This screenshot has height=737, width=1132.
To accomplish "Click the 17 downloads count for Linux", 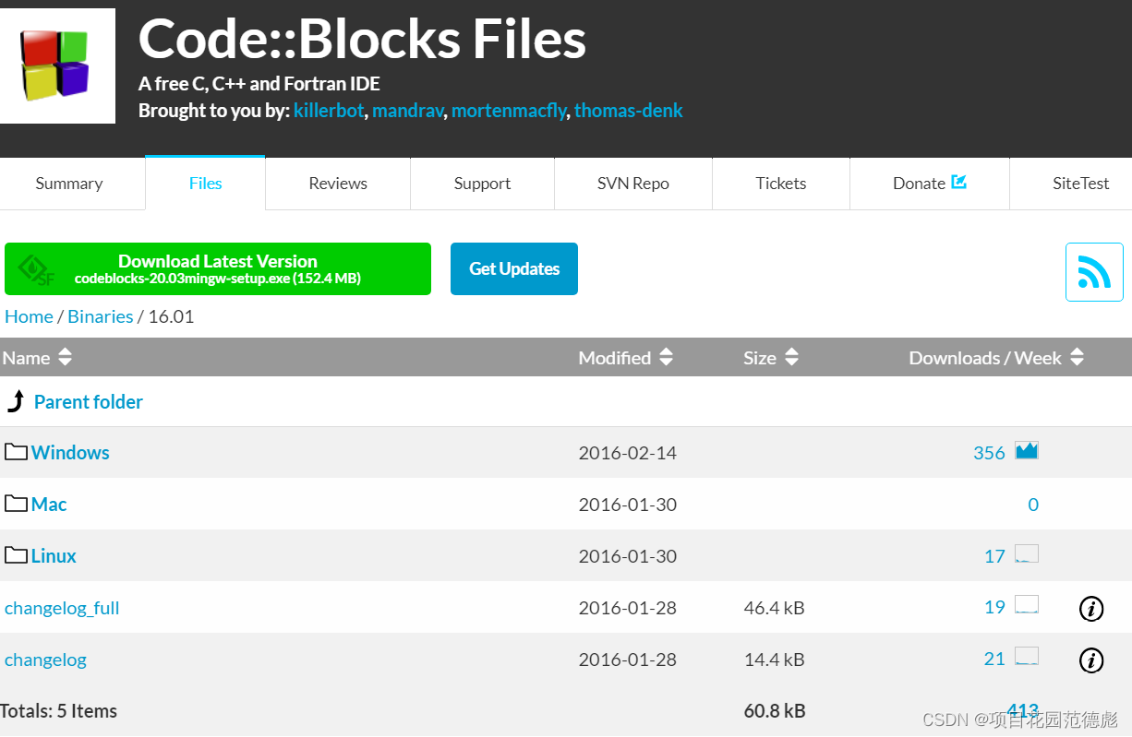I will click(x=994, y=556).
